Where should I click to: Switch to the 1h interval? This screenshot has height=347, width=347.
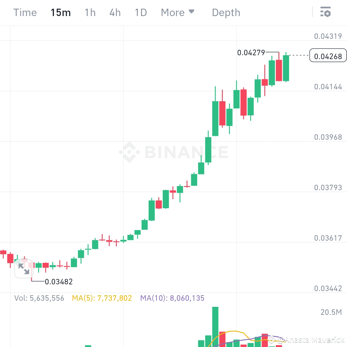pyautogui.click(x=90, y=12)
